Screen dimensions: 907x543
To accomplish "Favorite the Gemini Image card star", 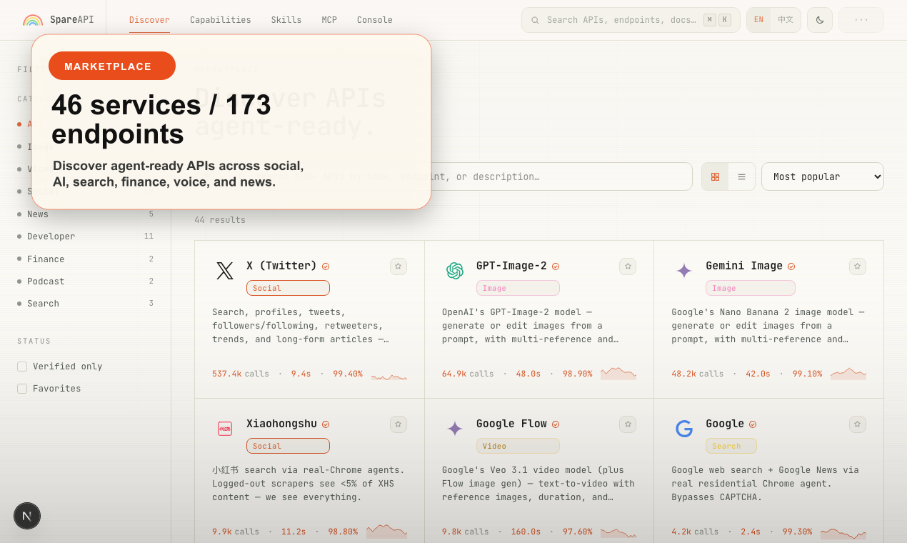I will [x=858, y=266].
